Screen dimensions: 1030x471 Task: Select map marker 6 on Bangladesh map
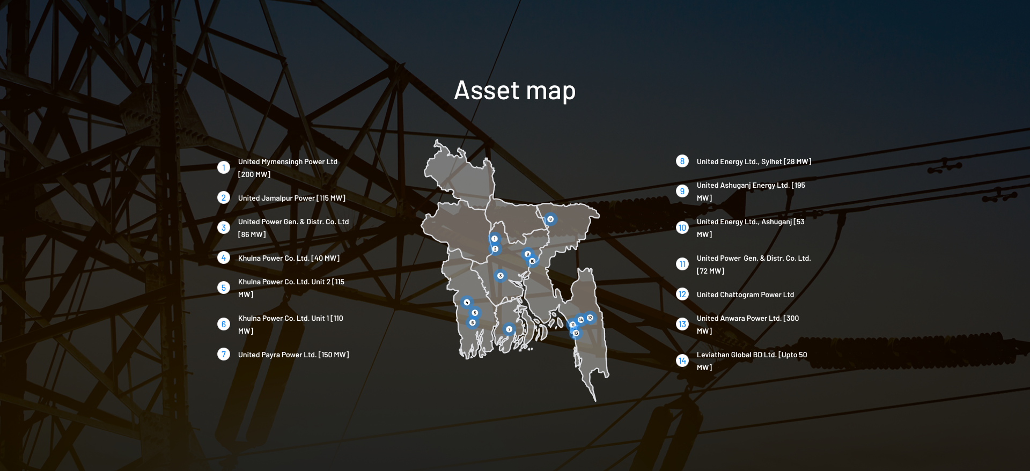(472, 322)
